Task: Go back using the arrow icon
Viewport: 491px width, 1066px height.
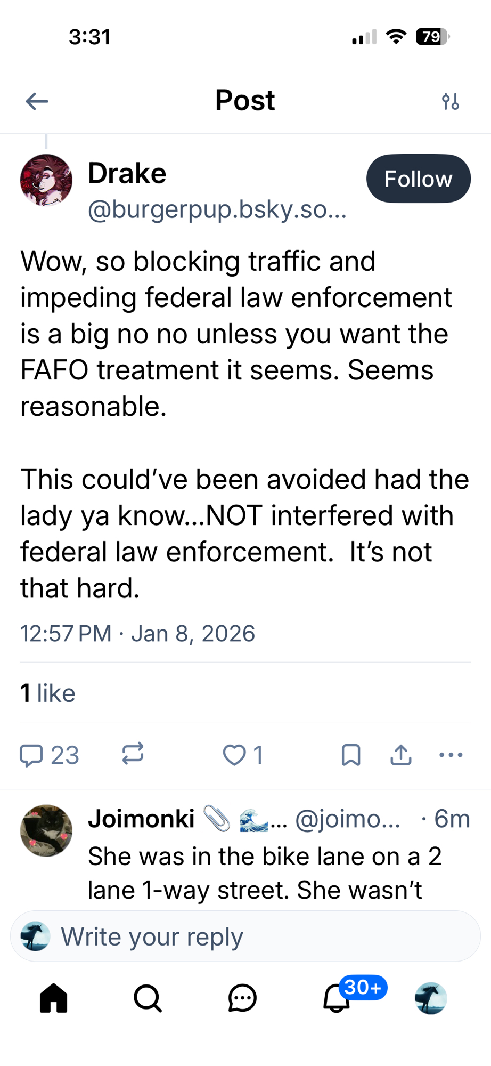Action: pyautogui.click(x=37, y=101)
